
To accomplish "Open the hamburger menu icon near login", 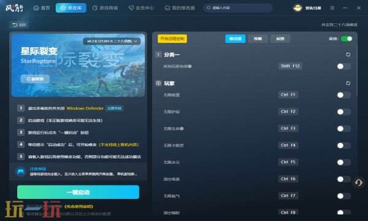I will 332,8.
